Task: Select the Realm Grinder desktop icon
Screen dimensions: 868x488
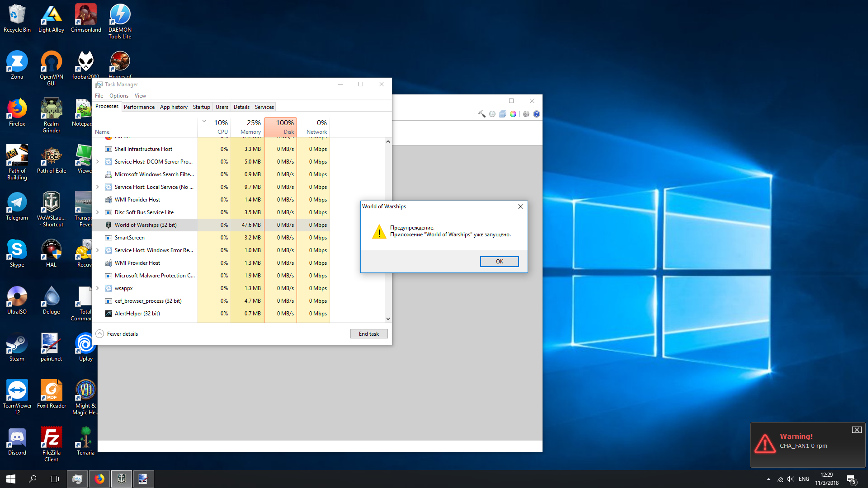Action: click(52, 116)
